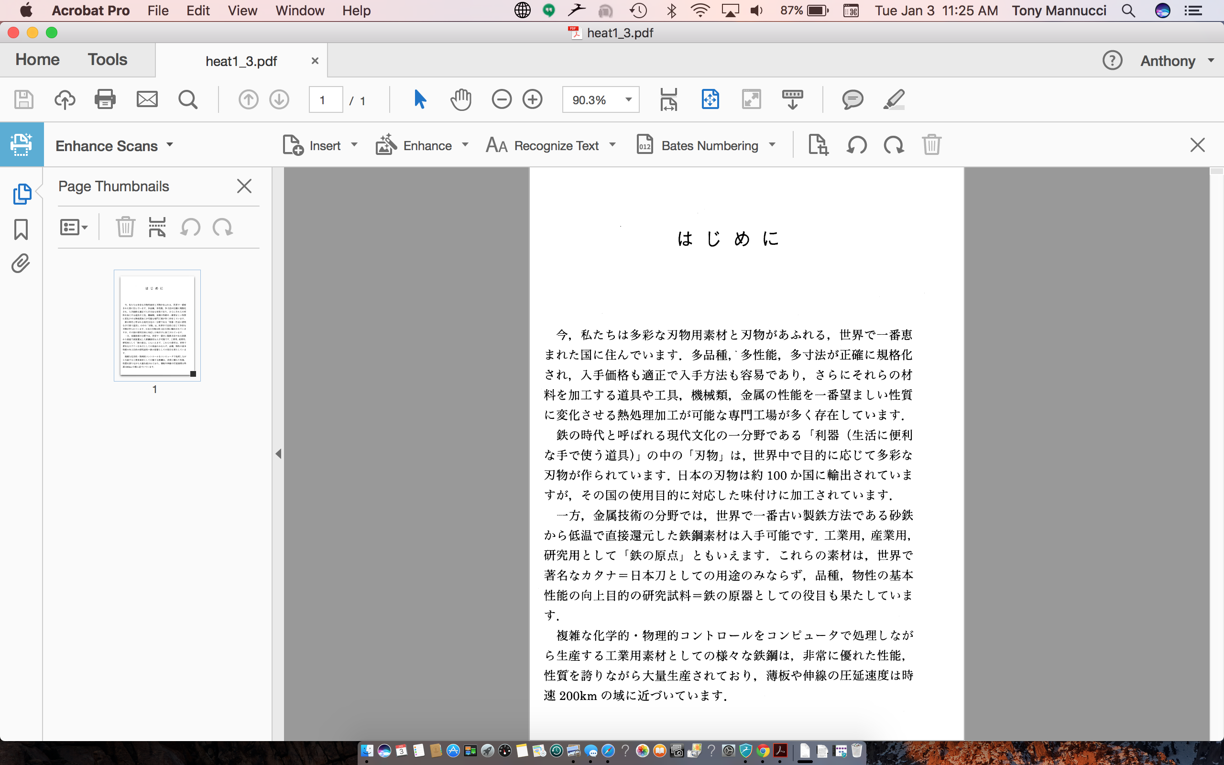The width and height of the screenshot is (1224, 765).
Task: Expand the Bates Numbering dropdown
Action: pos(772,145)
